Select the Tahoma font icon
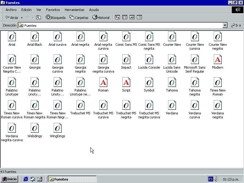Image resolution: width=244 pixels, height=183 pixels. [172, 82]
